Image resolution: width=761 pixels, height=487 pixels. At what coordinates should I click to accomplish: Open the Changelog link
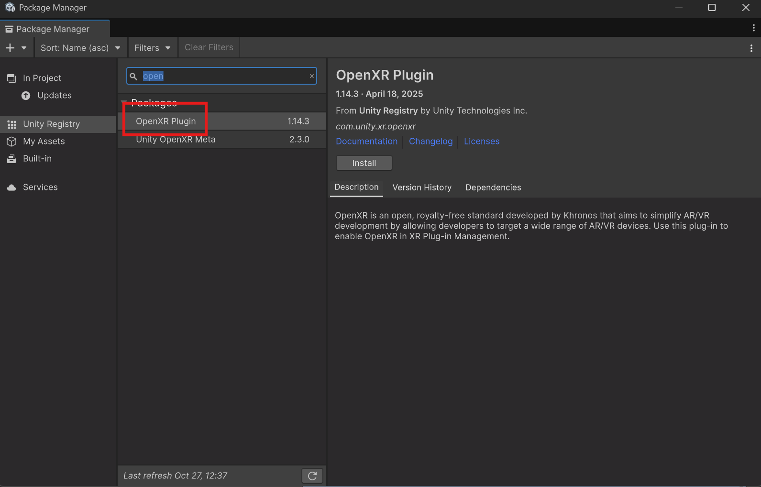430,141
